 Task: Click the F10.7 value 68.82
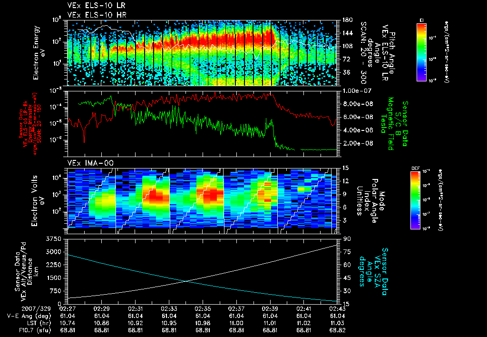[338, 330]
